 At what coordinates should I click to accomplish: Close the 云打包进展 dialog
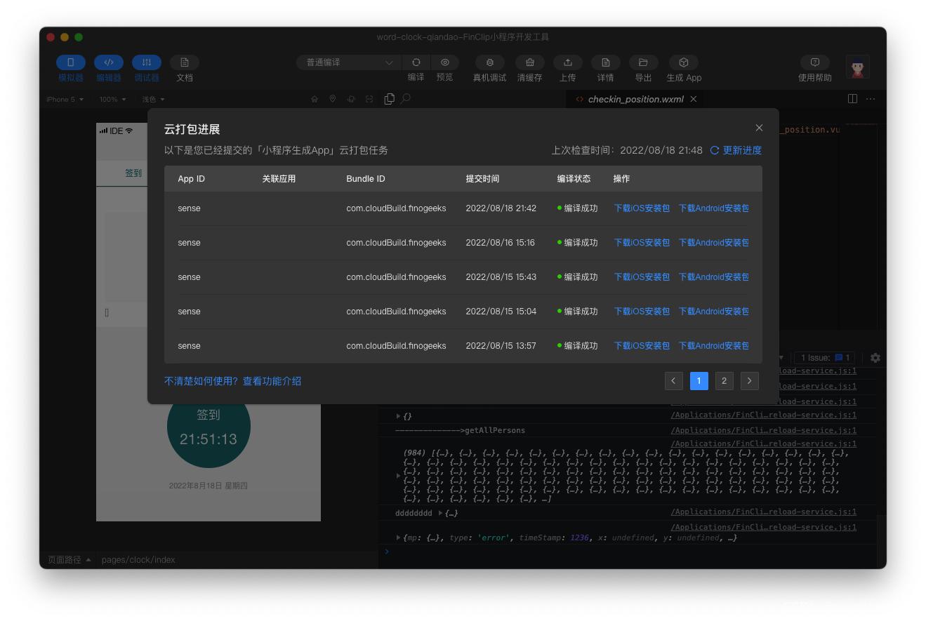(x=759, y=128)
